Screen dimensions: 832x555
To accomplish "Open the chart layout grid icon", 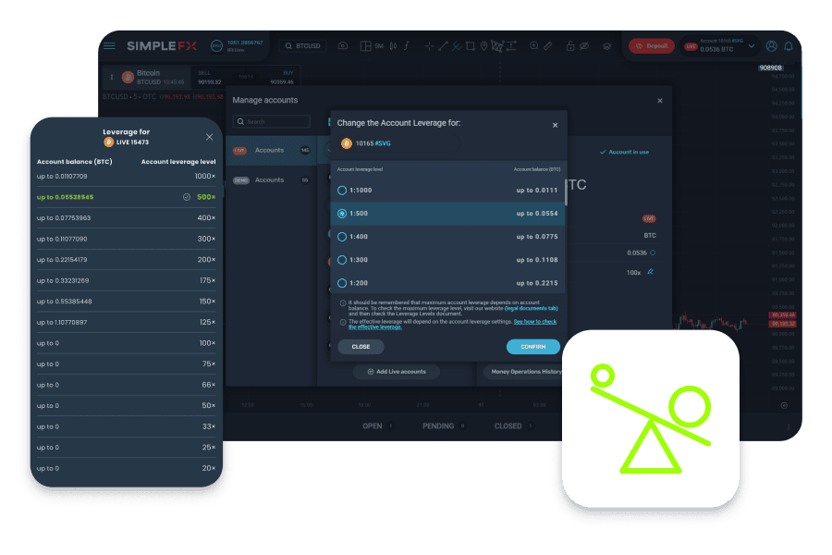I will 365,45.
